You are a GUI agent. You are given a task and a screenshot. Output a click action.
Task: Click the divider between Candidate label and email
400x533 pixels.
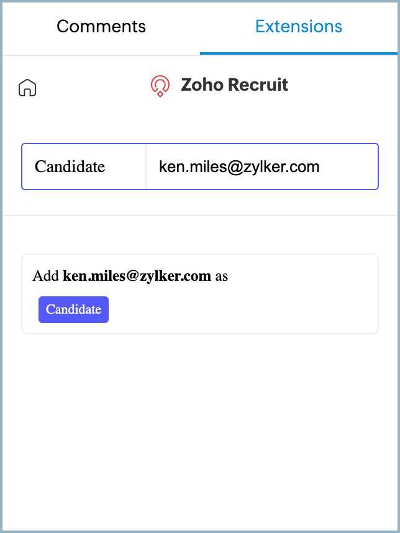point(146,166)
